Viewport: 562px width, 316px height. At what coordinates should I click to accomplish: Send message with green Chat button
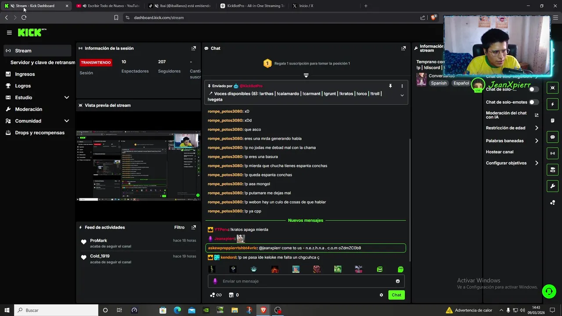pyautogui.click(x=396, y=295)
